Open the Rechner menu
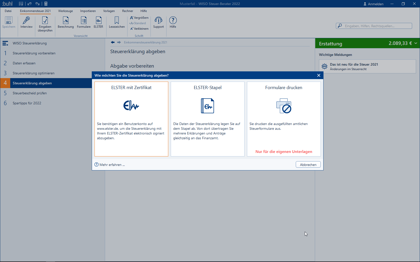Viewport: 420px width, 262px height. [128, 11]
